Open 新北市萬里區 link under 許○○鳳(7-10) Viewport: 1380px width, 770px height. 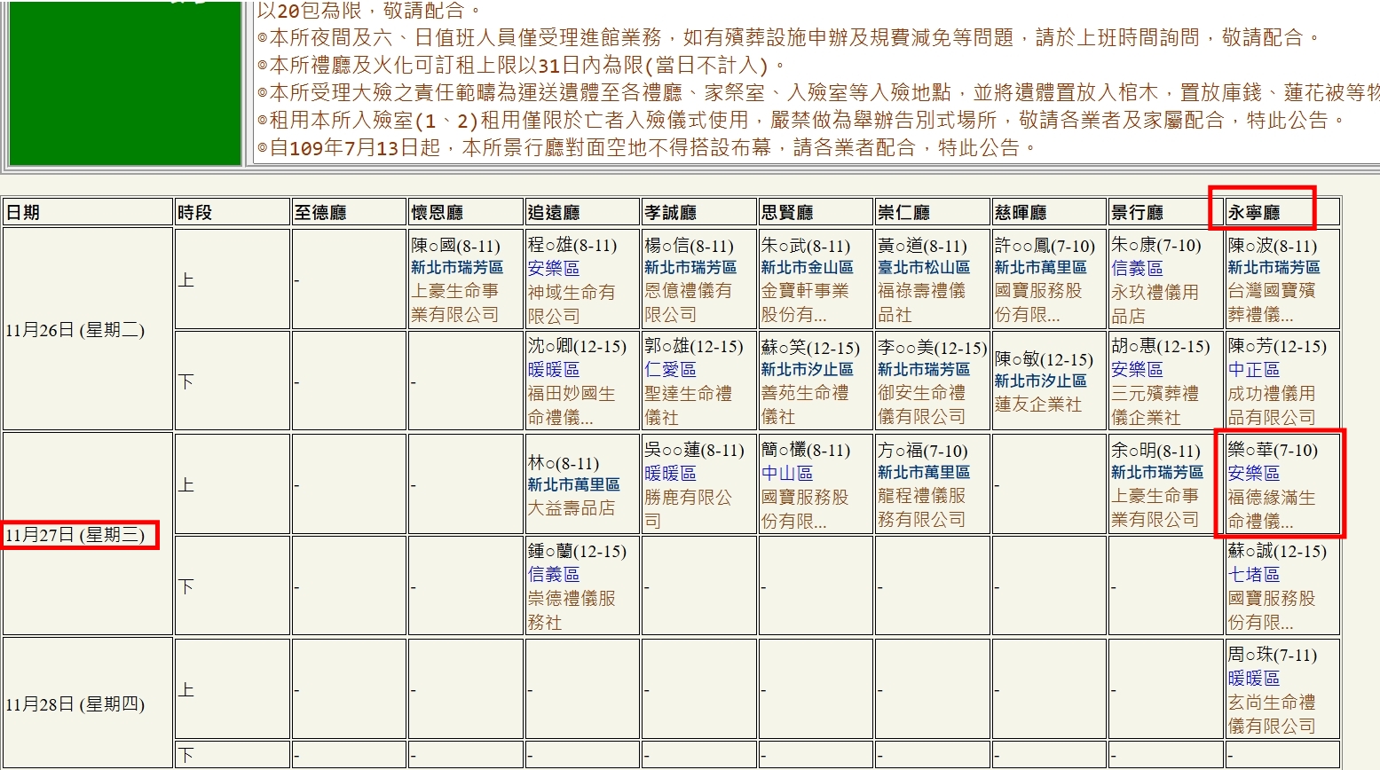point(1040,267)
